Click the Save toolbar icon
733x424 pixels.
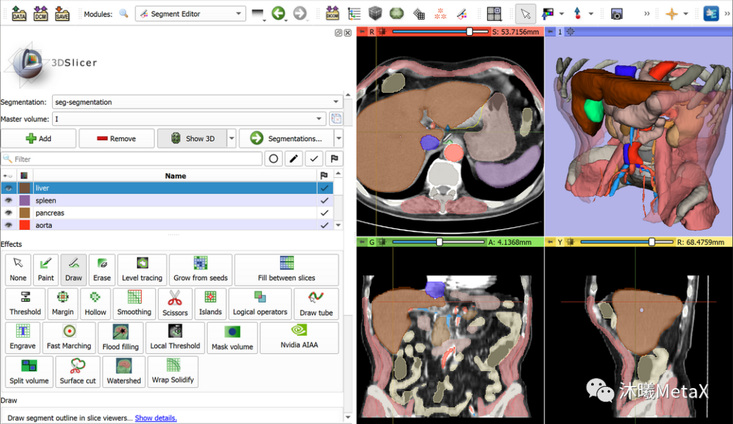tap(62, 14)
